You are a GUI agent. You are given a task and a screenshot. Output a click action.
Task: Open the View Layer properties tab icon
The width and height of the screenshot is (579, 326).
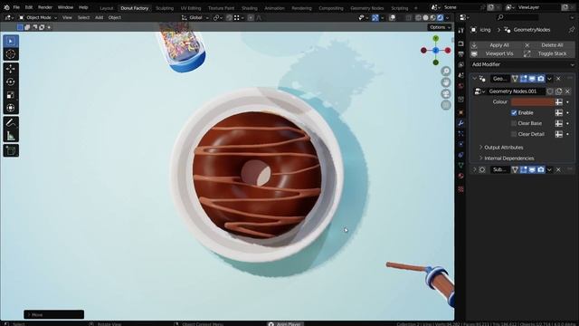(460, 65)
